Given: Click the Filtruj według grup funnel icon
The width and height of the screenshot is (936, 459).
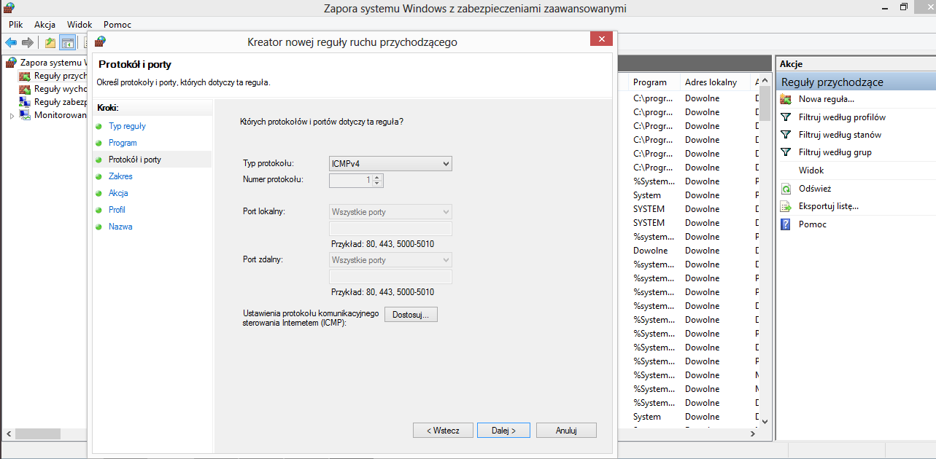Looking at the screenshot, I should tap(786, 152).
